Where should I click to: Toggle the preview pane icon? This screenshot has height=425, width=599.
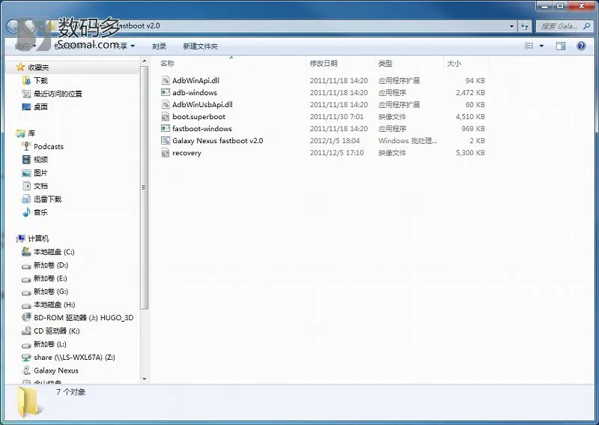[560, 46]
